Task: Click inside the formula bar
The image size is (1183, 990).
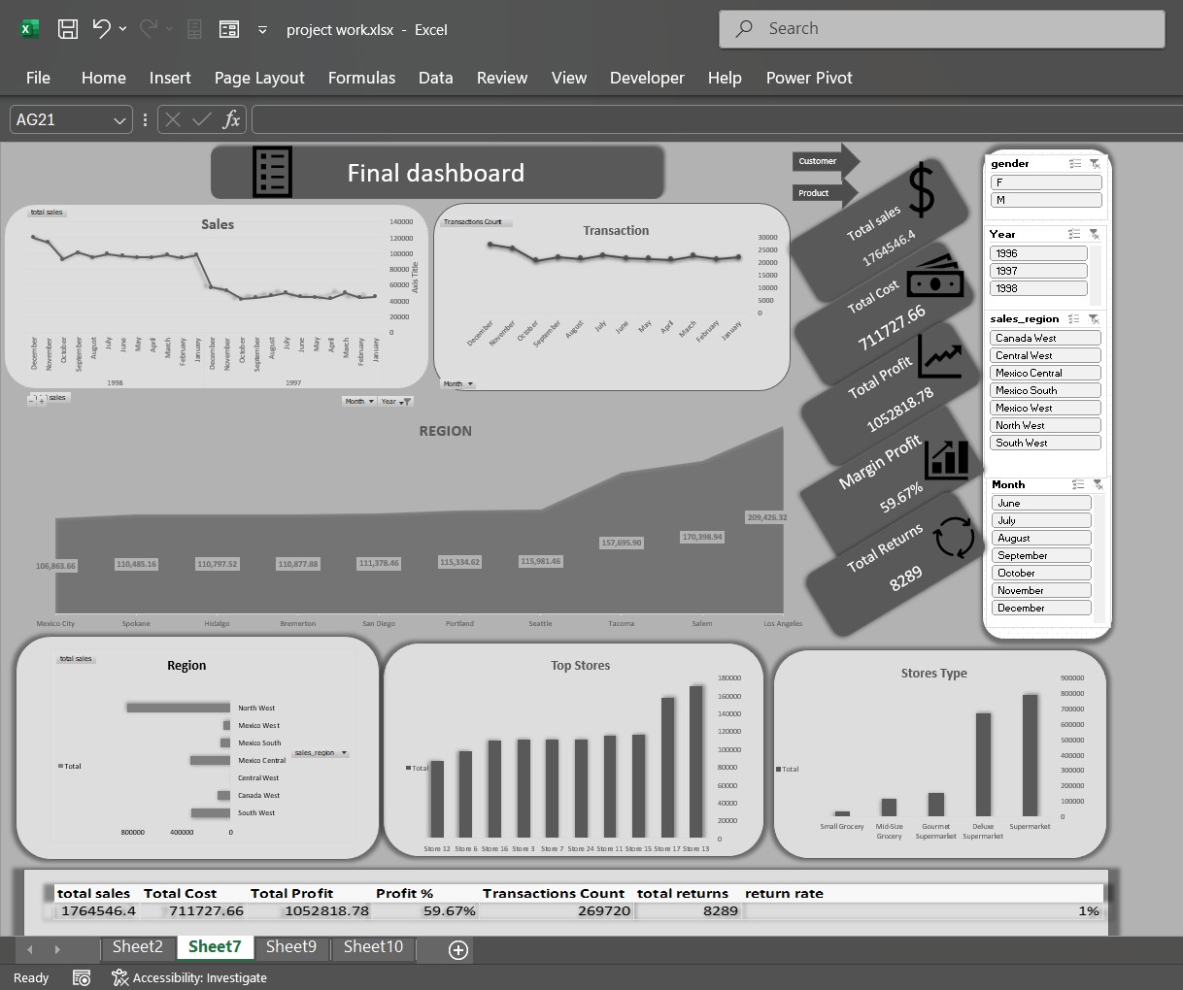Action: [x=583, y=119]
